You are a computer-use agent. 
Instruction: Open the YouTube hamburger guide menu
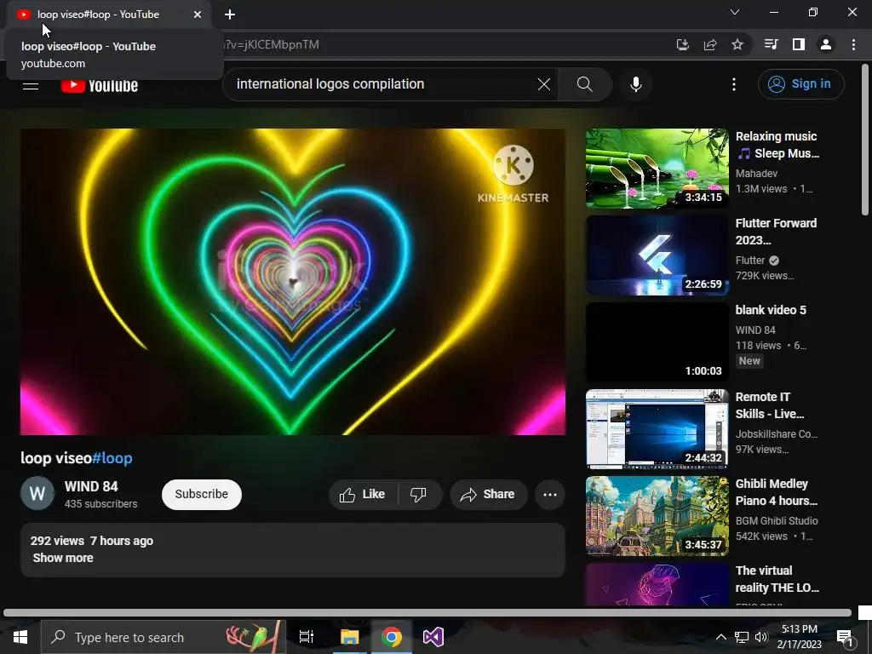(31, 85)
